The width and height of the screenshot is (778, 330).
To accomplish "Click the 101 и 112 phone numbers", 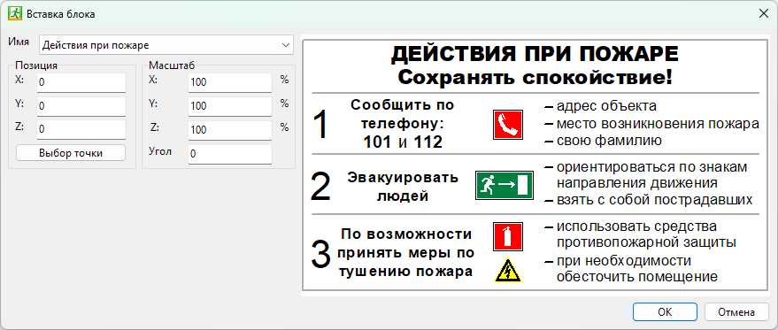I will [403, 142].
